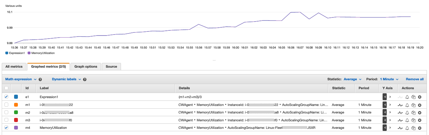Click the graph pane resize handle dots
This screenshot has width=429, height=135.
pyautogui.click(x=214, y=60)
